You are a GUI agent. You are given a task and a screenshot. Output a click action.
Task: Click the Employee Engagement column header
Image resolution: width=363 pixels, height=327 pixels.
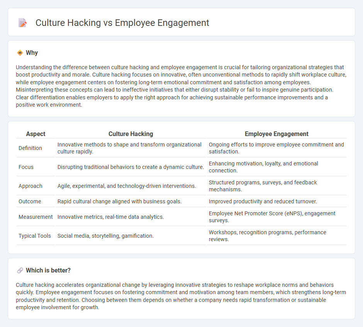(276, 134)
